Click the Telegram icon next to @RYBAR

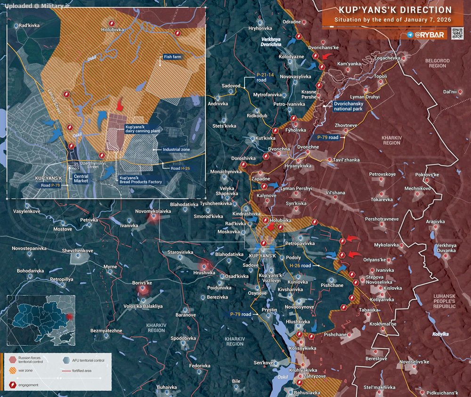pyautogui.click(x=410, y=35)
